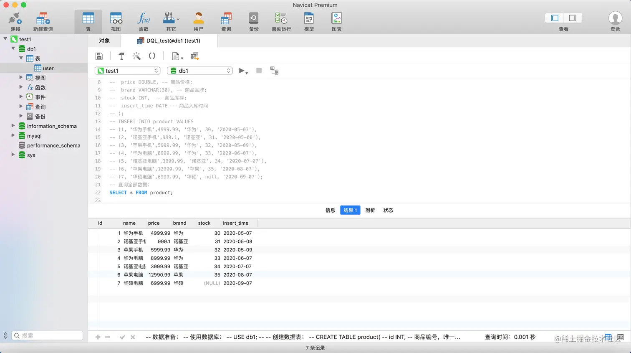
Task: Toggle the left sidebar pane view
Action: 555,18
